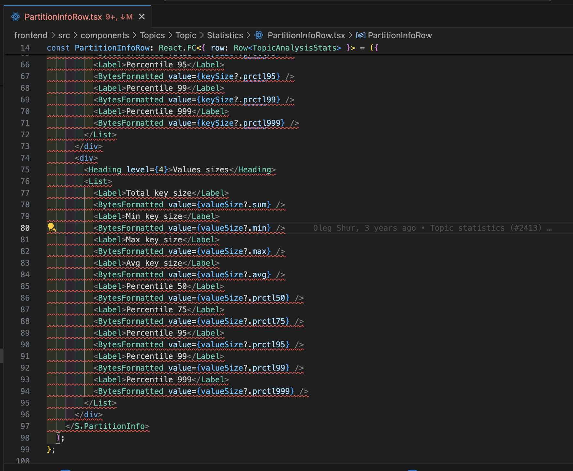Screen dimensions: 573x471
Task: Open the 'Statistics' breadcrumb
Action: tap(225, 35)
